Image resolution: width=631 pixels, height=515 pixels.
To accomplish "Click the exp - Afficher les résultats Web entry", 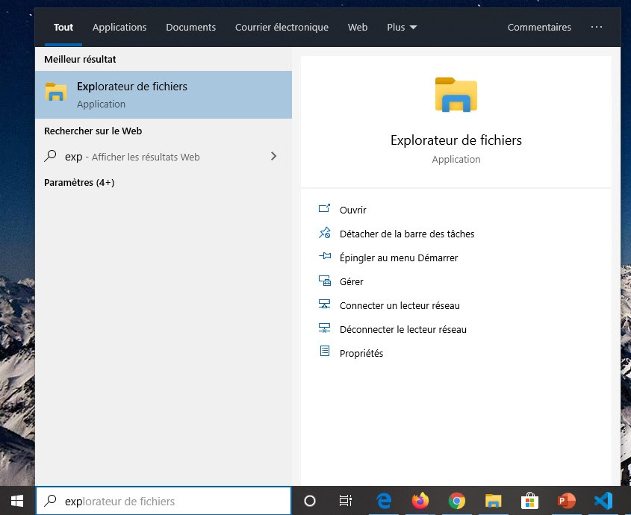I will pyautogui.click(x=164, y=157).
